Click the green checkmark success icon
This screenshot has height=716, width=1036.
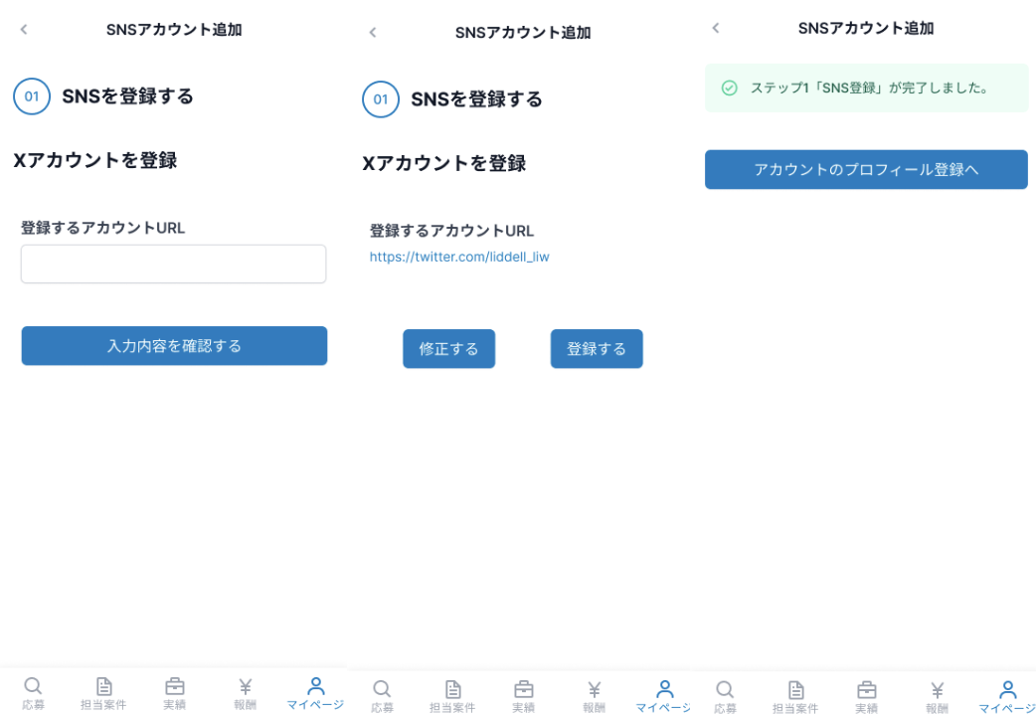(x=730, y=88)
